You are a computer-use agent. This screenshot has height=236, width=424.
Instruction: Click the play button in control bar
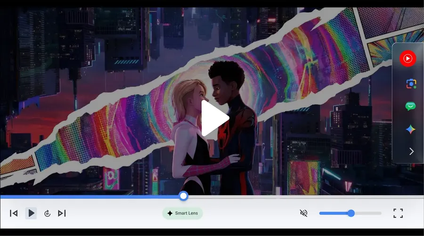pos(31,213)
